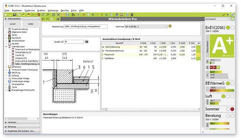The image size is (241, 140).
Task: Click the zurück button
Action: (13, 24)
